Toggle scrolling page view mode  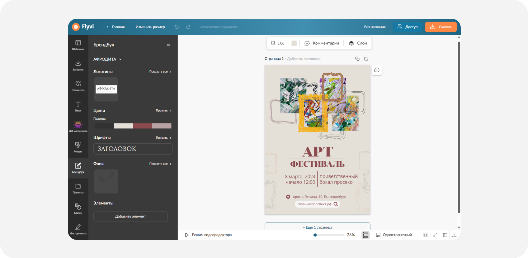pyautogui.click(x=365, y=235)
